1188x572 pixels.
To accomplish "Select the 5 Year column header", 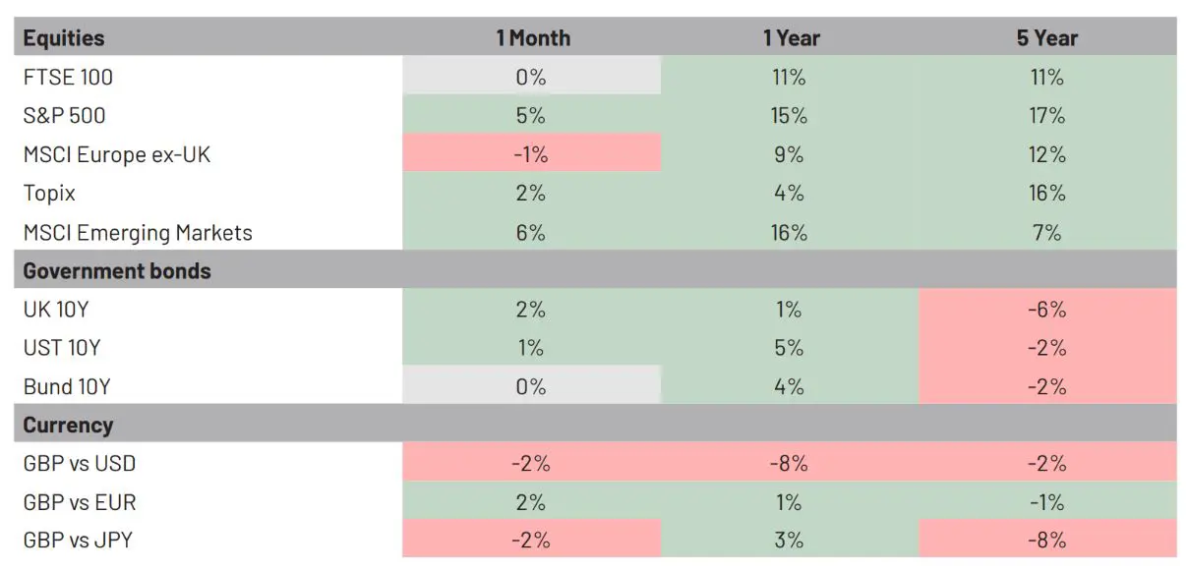I will click(1047, 38).
